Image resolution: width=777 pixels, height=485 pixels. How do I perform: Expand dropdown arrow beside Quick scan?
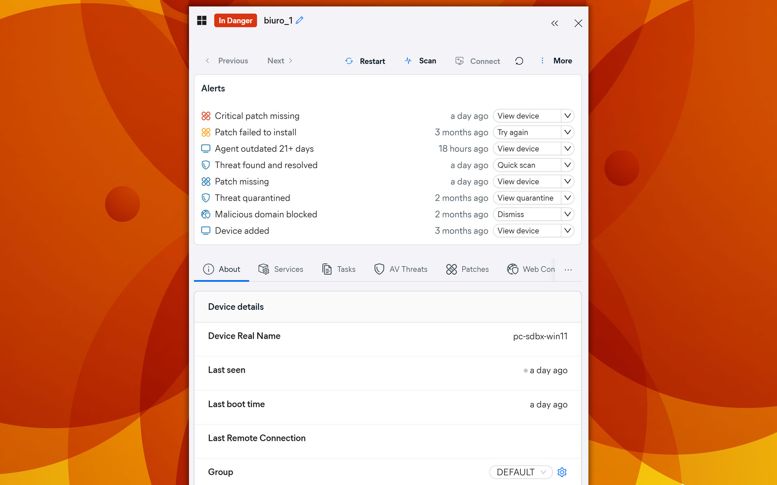(x=567, y=165)
